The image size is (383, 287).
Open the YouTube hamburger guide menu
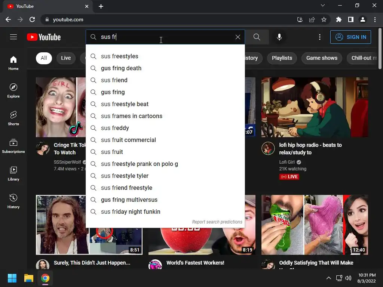[13, 37]
